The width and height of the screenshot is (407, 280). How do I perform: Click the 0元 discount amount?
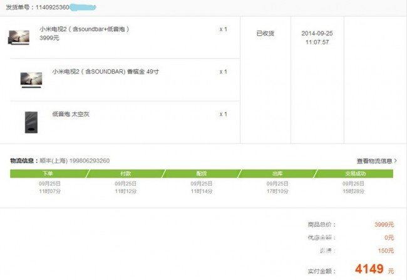click(389, 237)
